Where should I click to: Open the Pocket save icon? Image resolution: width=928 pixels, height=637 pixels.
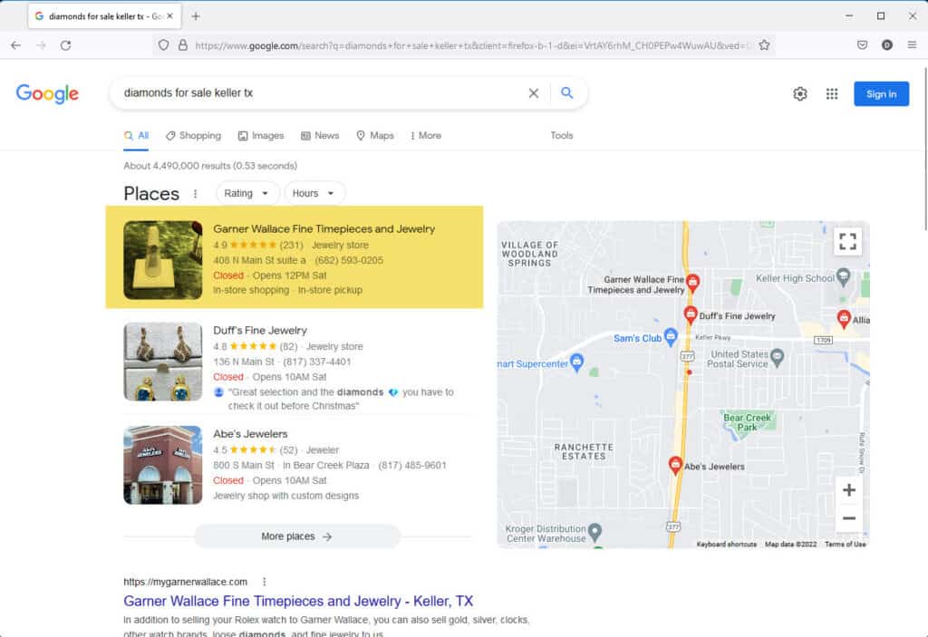click(863, 45)
